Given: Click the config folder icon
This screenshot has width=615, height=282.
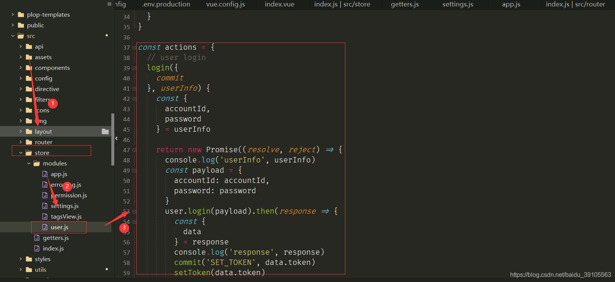Looking at the screenshot, I should coord(29,79).
